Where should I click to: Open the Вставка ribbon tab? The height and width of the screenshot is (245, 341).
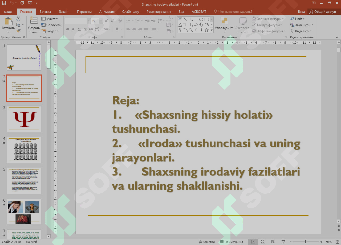pos(45,12)
